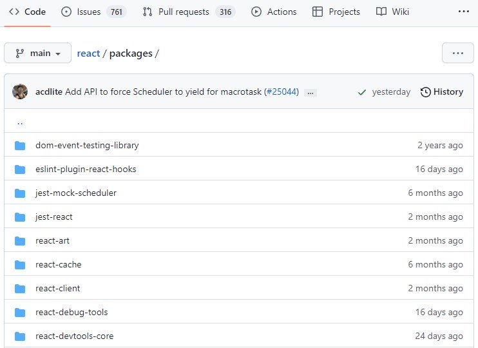The height and width of the screenshot is (348, 478).
Task: Click folder icon for react-devtools-core
Action: pos(20,336)
